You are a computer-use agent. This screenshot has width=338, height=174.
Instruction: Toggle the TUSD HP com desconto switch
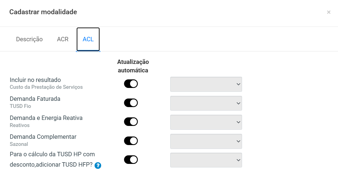point(131,160)
